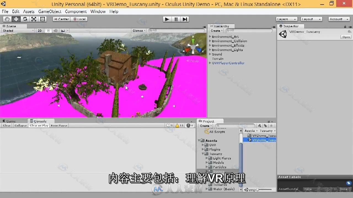Toggle scene audio speaker icon
Viewport: 353px width, 198px height.
point(55,31)
